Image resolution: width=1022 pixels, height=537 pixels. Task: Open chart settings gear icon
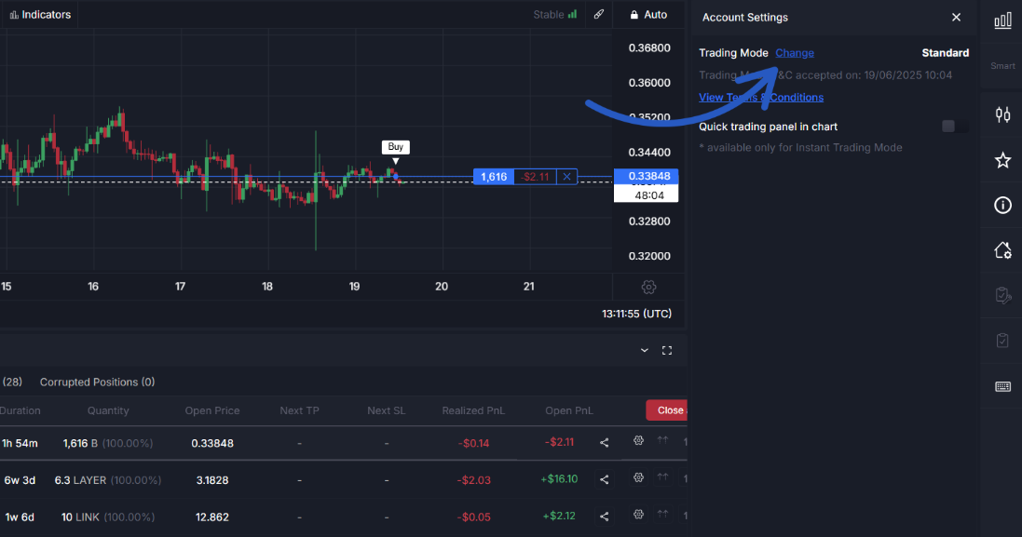647,287
